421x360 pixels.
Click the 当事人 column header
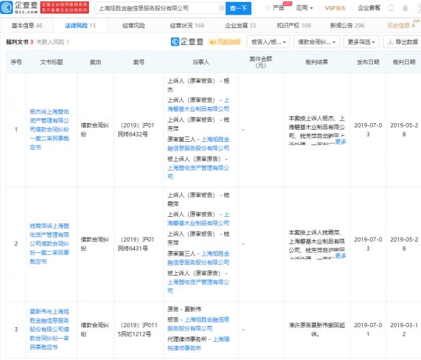click(201, 62)
